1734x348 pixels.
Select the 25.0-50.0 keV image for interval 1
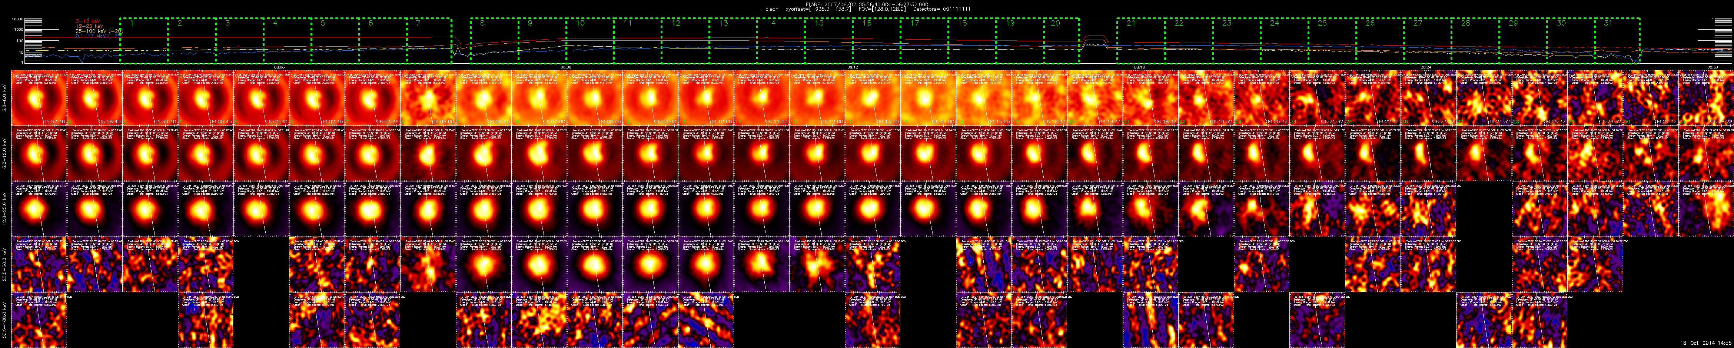(x=39, y=265)
